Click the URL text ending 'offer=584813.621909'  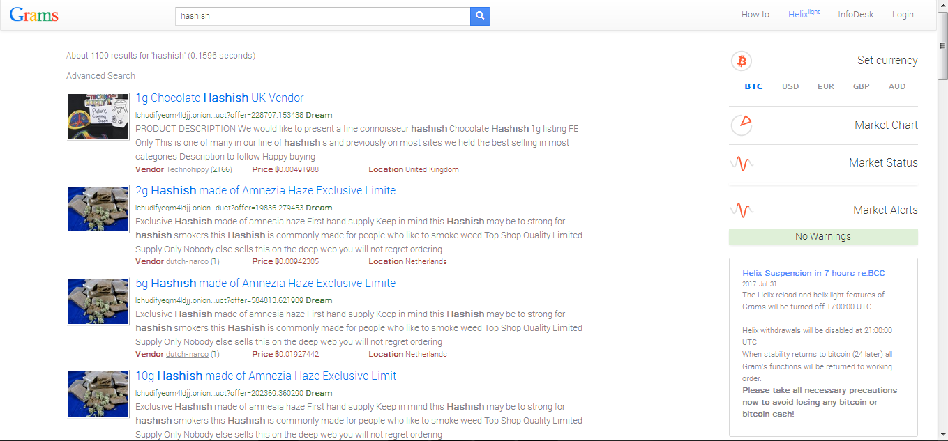219,300
